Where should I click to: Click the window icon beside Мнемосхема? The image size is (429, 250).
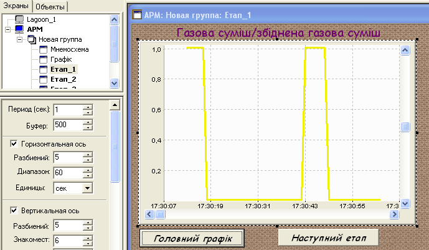(43, 49)
